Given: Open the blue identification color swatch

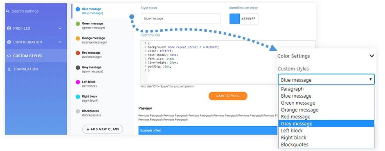Looking at the screenshot, I should (234, 19).
